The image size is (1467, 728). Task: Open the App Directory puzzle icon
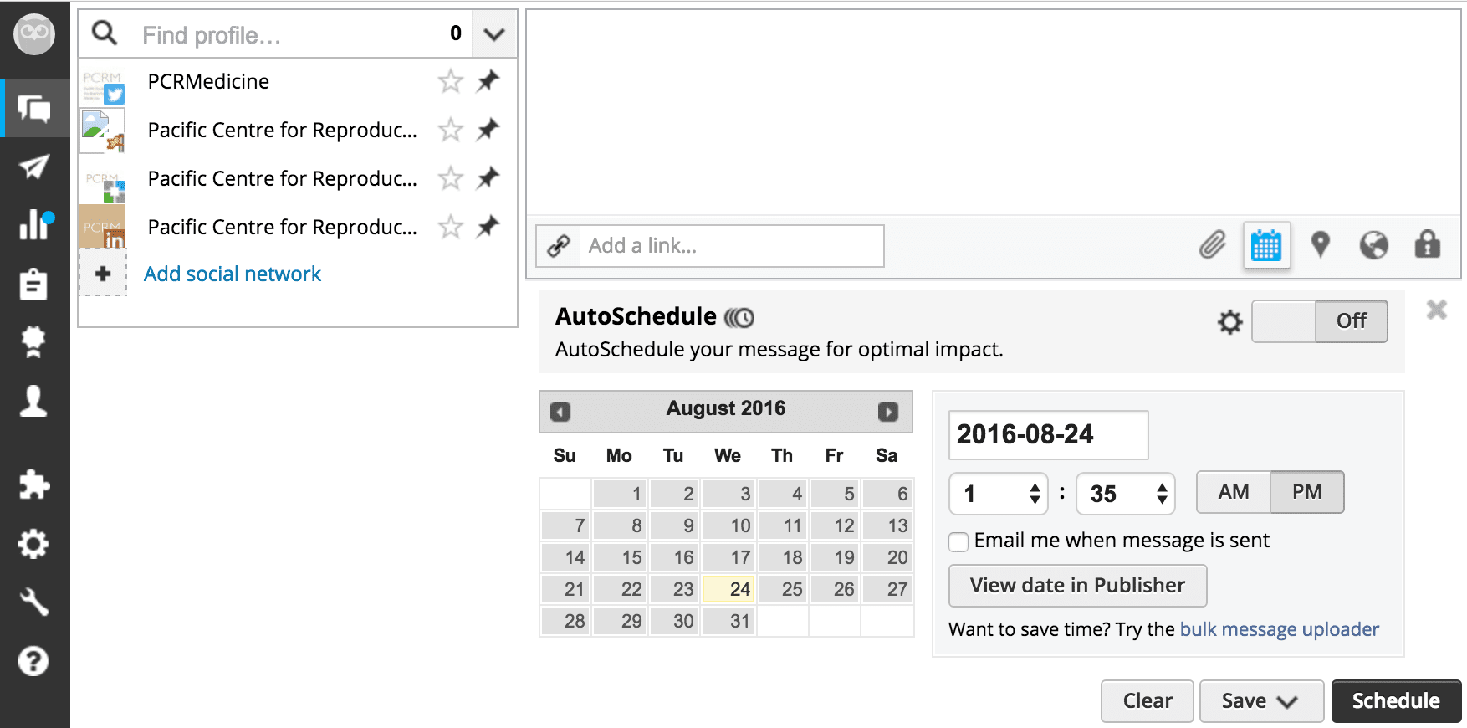coord(33,484)
